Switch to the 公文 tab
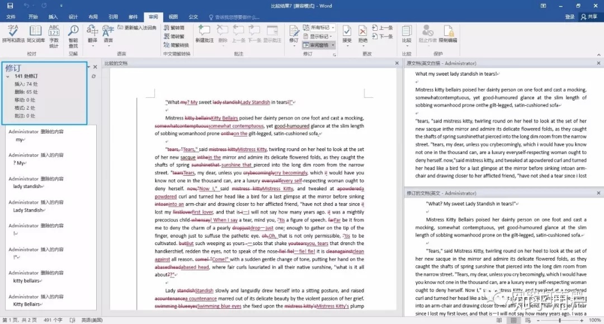The width and height of the screenshot is (604, 324). point(194,17)
